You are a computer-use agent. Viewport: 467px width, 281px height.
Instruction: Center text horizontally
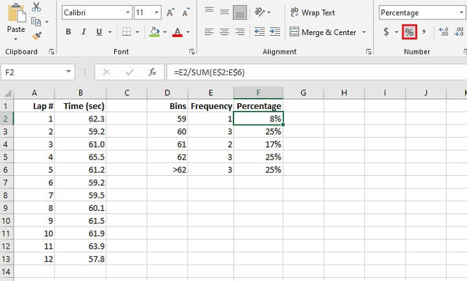[224, 32]
